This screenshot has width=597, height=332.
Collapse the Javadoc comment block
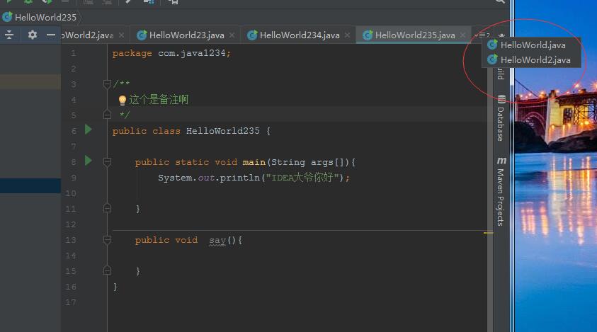[107, 84]
